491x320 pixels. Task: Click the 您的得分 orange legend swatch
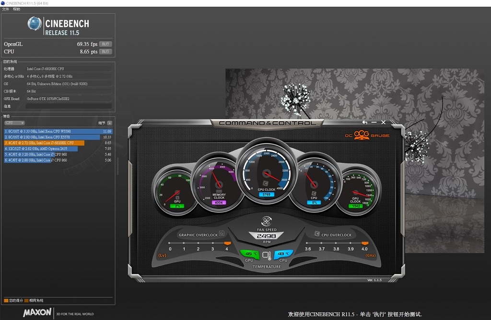coord(6,301)
